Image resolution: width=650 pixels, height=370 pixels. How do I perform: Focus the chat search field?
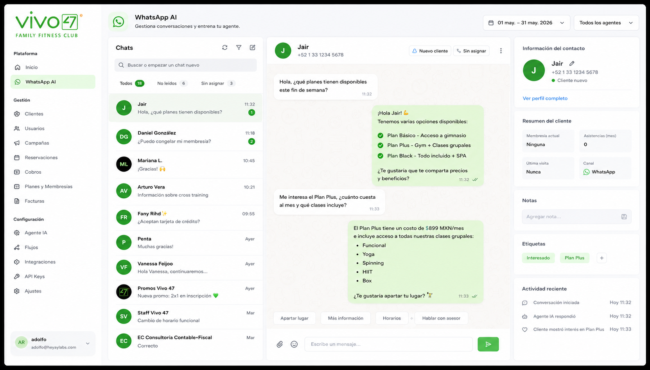click(x=185, y=65)
